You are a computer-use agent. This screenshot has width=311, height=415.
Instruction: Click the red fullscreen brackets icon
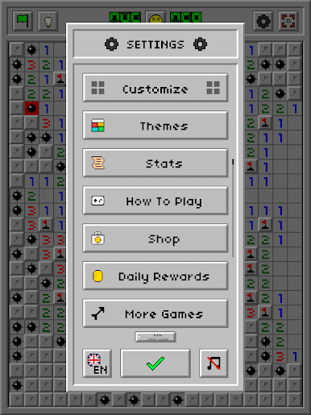point(288,21)
